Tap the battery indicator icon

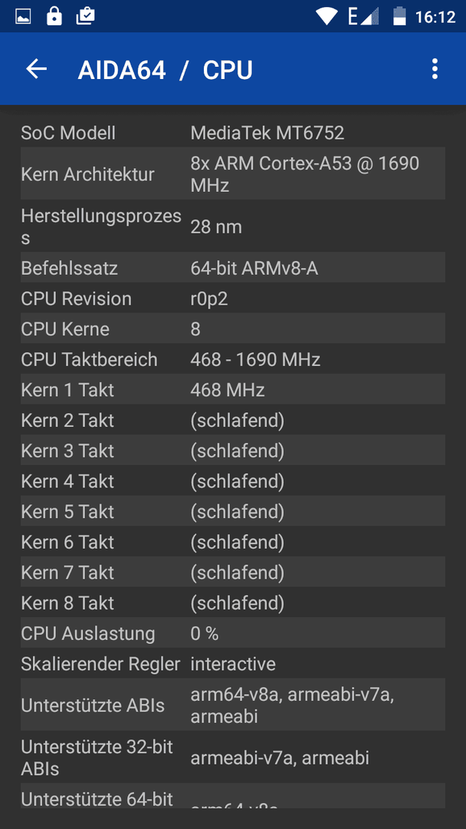[x=399, y=16]
